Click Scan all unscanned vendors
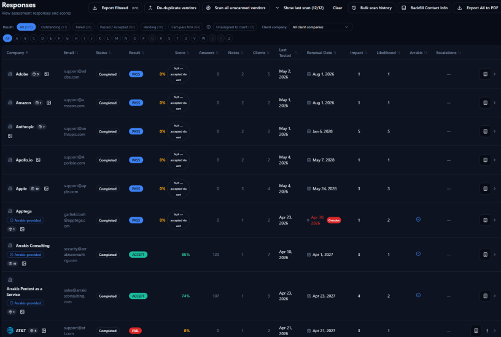 coord(236,7)
